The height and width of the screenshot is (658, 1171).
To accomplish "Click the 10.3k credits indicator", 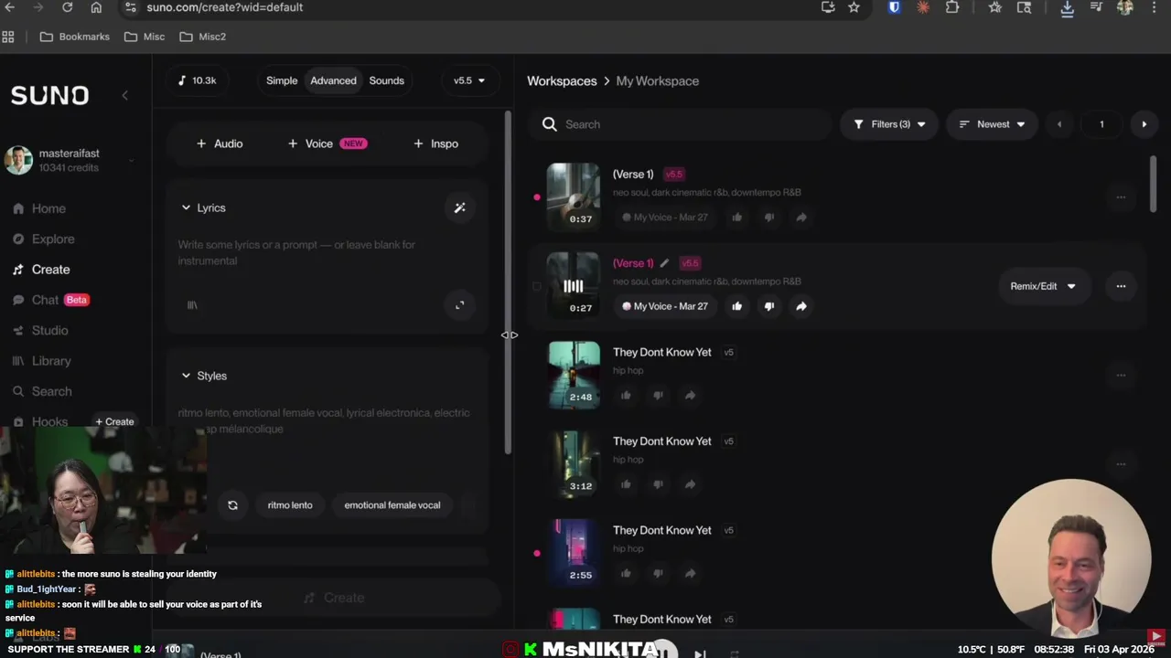I will [198, 80].
